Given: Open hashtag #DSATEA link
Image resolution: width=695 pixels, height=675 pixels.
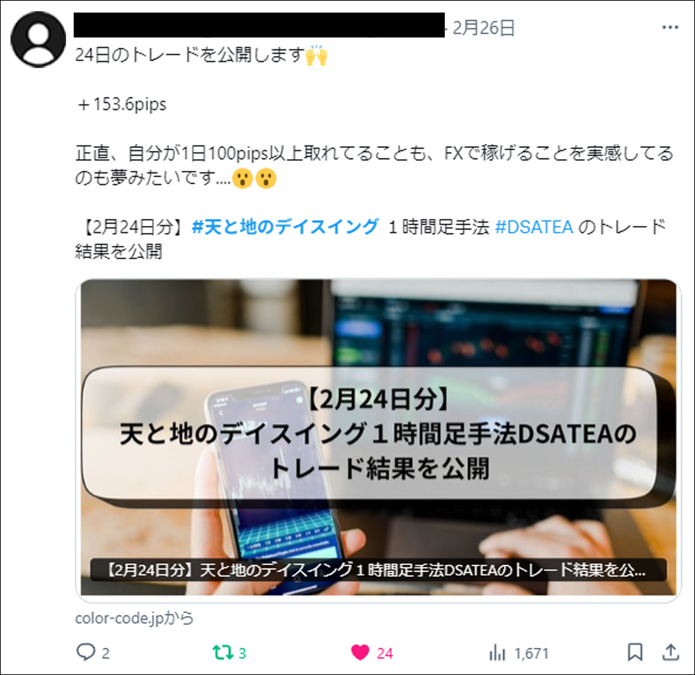Looking at the screenshot, I should (x=534, y=227).
